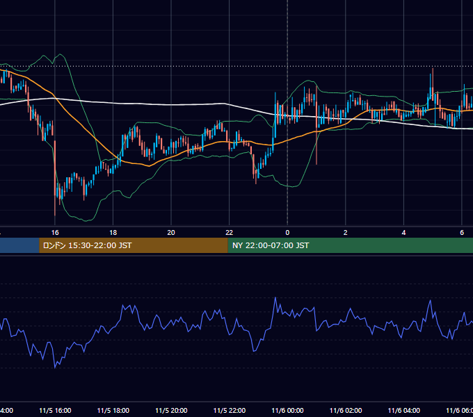Image resolution: width=473 pixels, height=417 pixels.
Task: Click the 4 hour label on upper axis
Action: [403, 233]
